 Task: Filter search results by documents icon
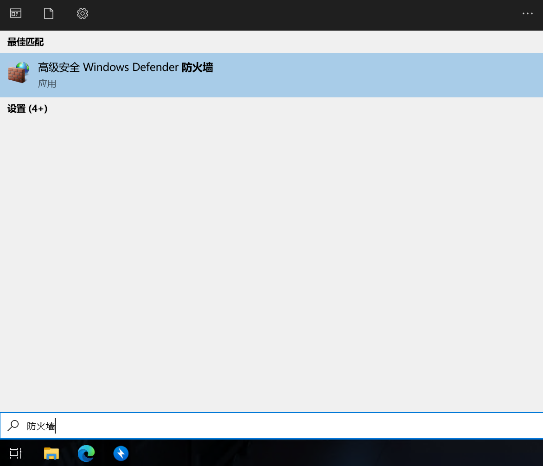click(49, 13)
